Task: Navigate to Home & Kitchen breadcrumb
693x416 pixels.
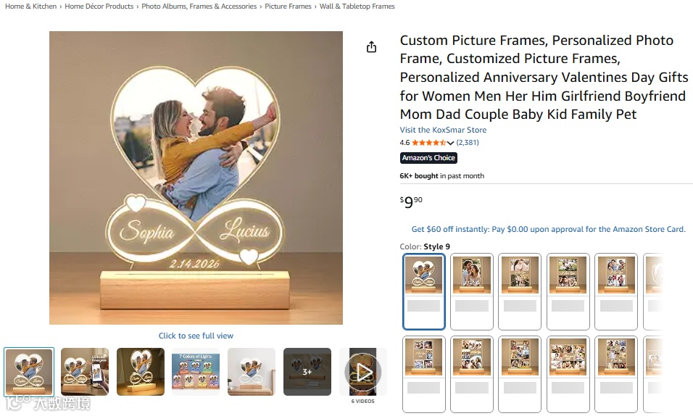Action: (30, 7)
